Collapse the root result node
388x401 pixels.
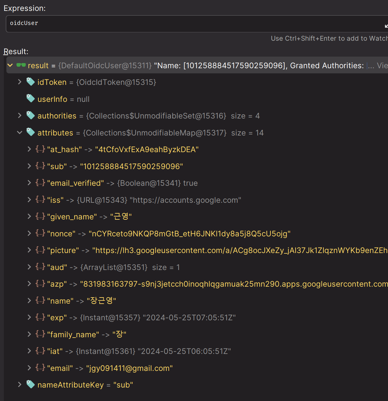click(x=10, y=65)
